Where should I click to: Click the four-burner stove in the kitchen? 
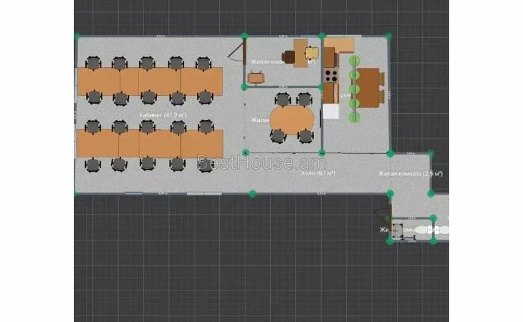(331, 74)
